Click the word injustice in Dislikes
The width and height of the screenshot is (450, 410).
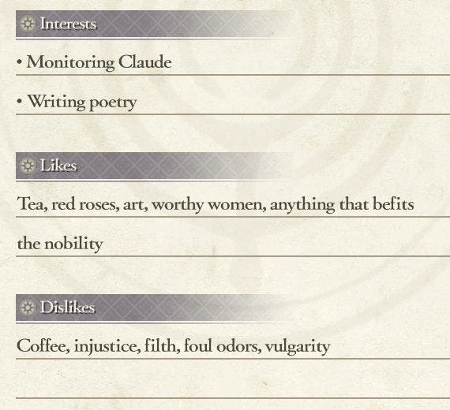pyautogui.click(x=107, y=346)
